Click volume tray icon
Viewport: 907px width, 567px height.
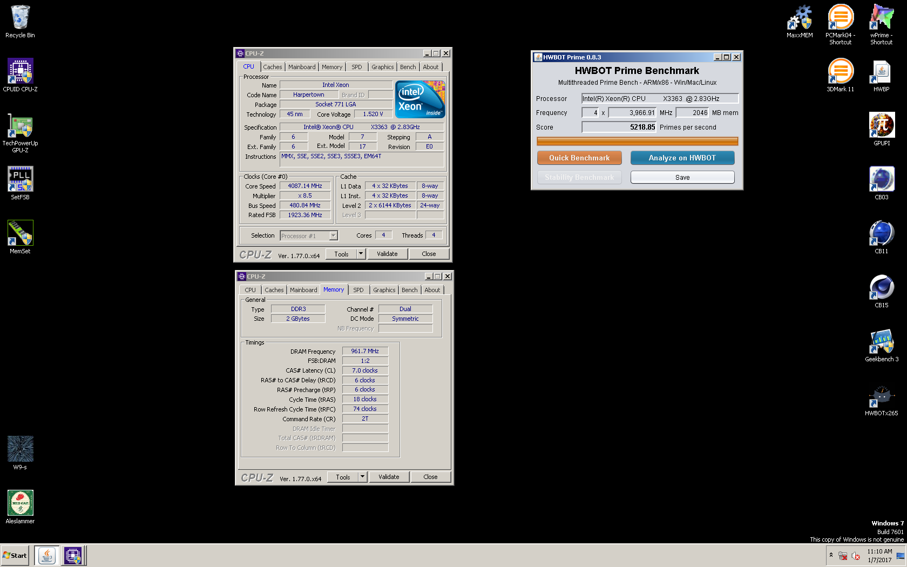(x=855, y=556)
